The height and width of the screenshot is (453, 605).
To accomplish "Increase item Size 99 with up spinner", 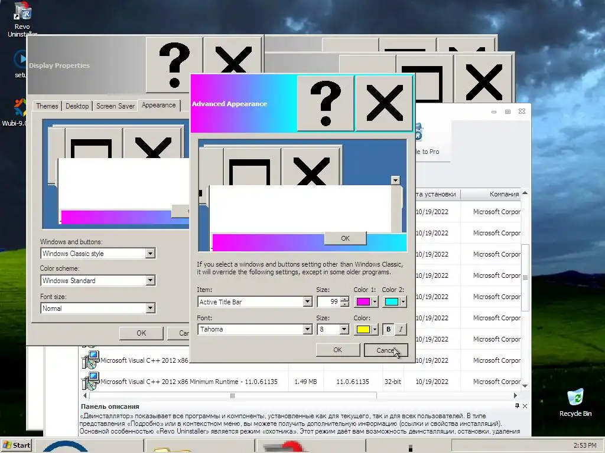I will (x=344, y=299).
